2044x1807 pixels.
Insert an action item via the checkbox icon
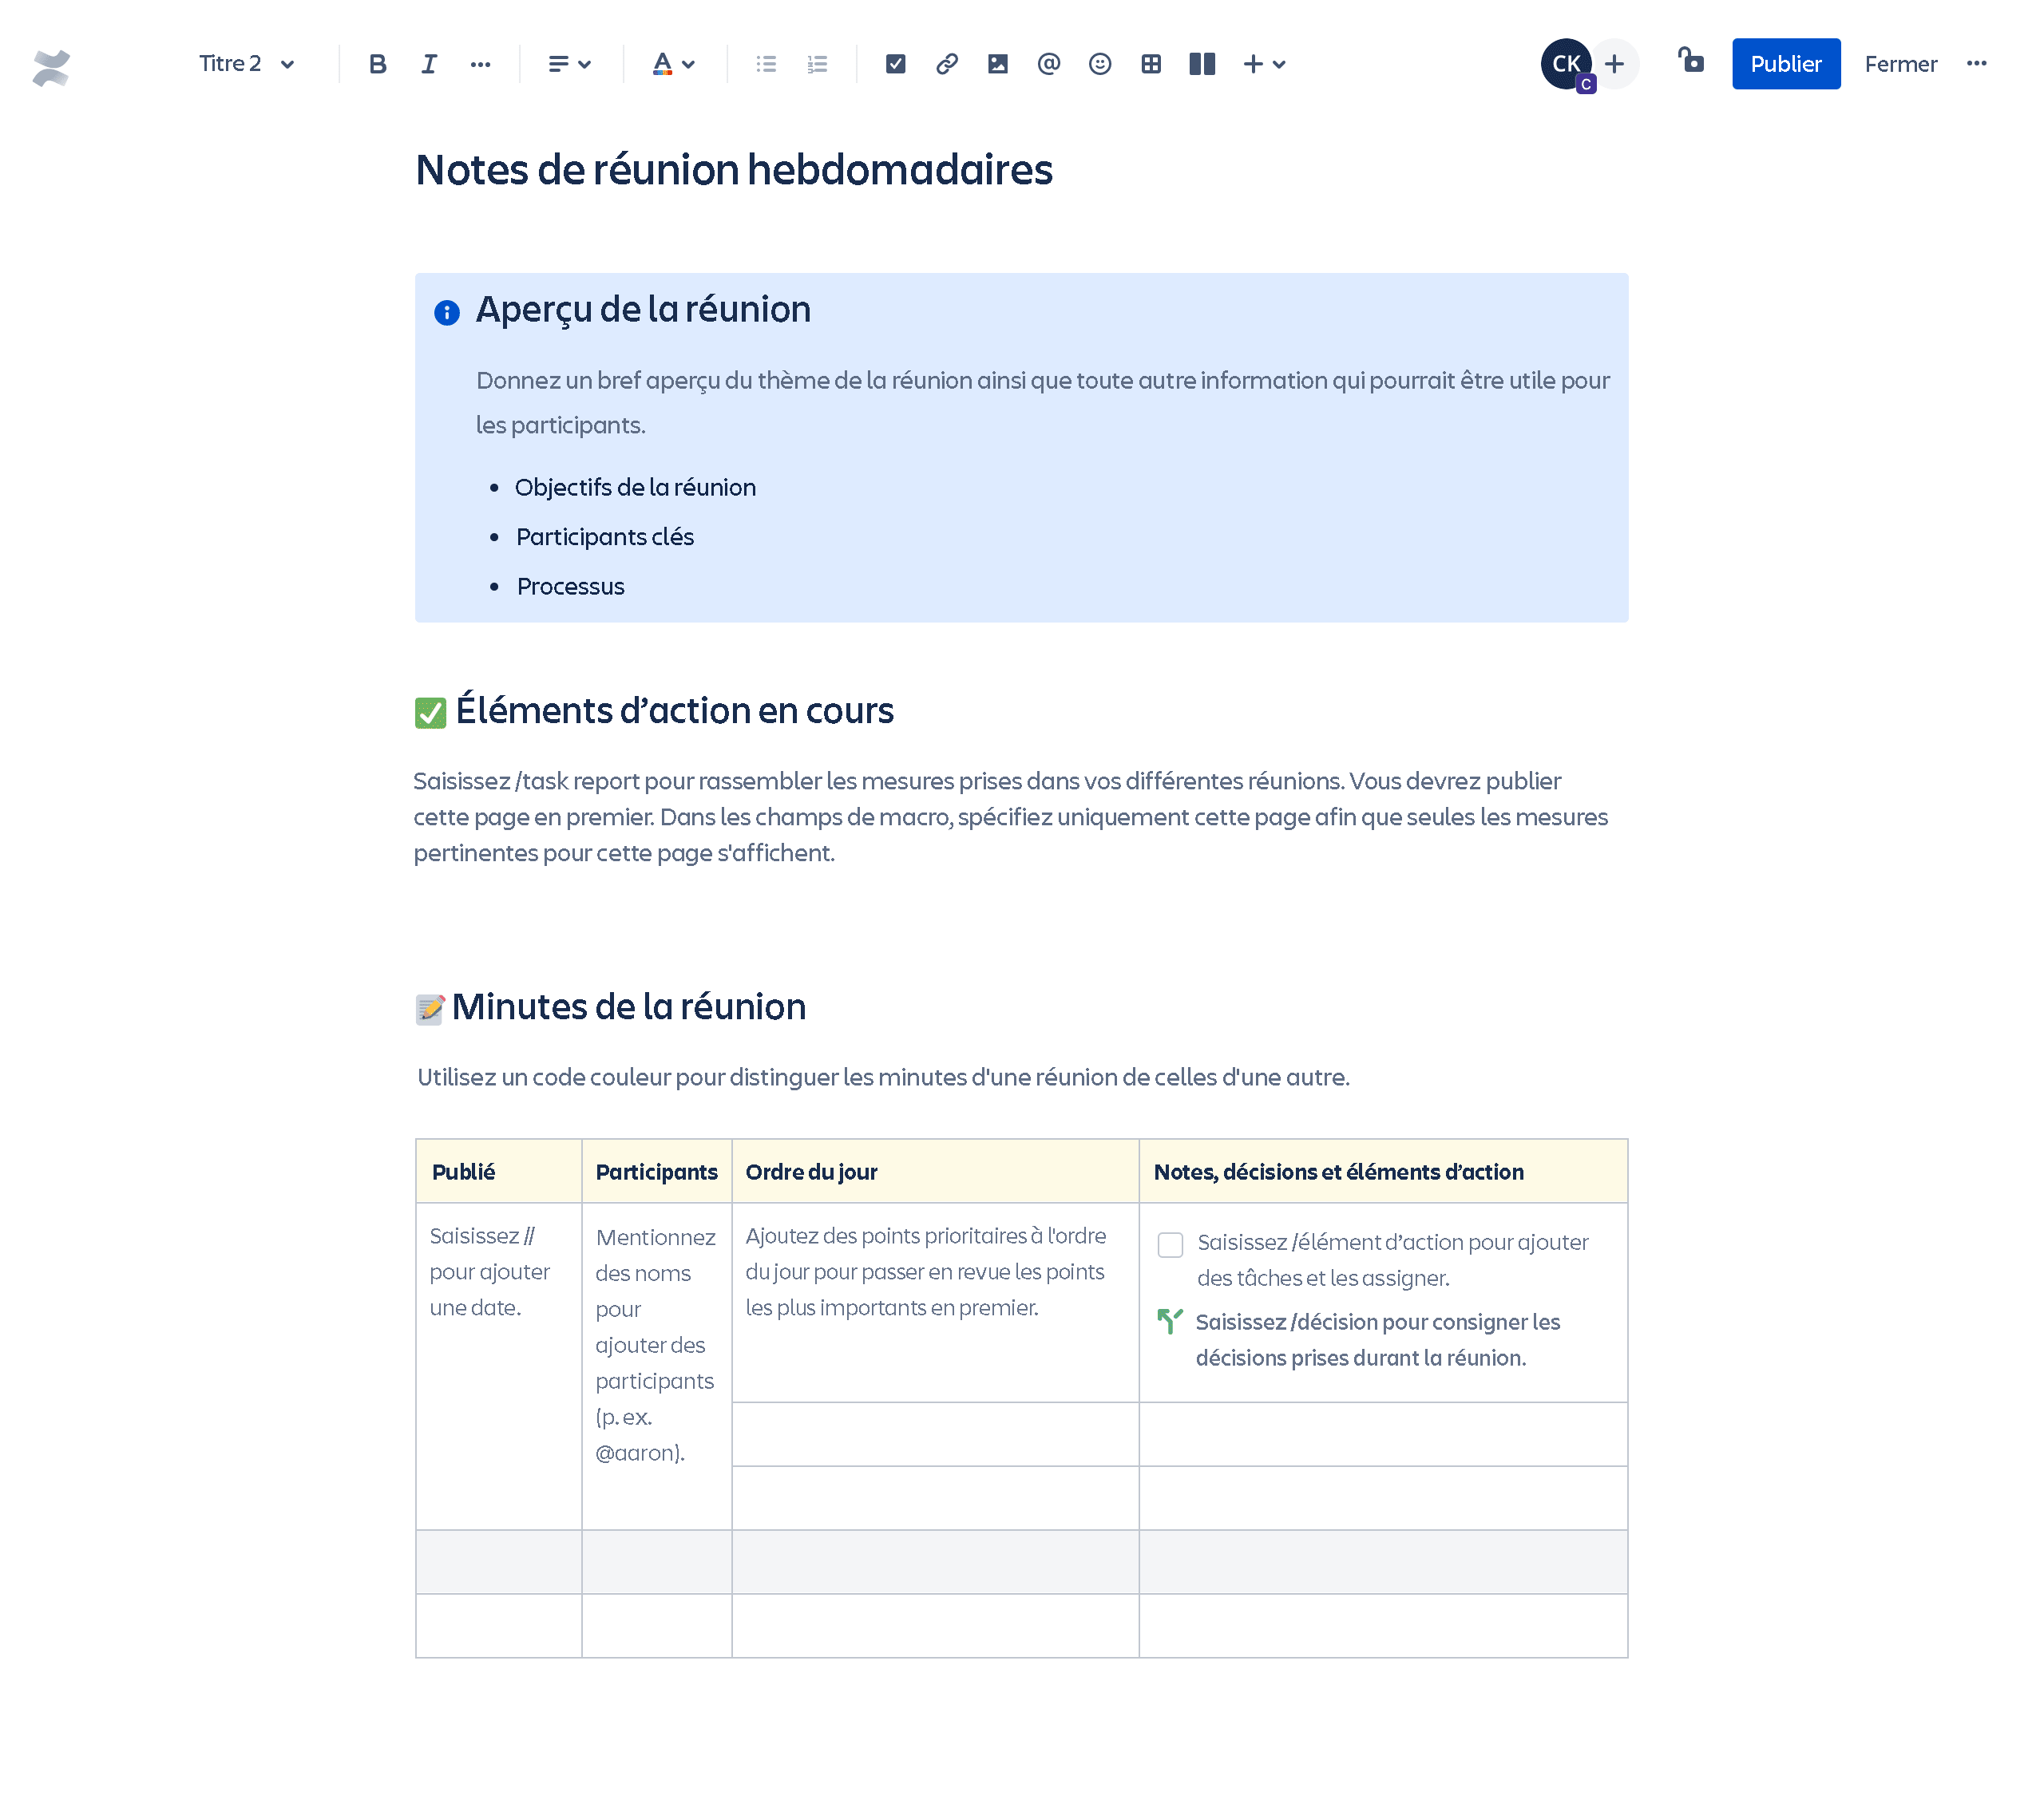coord(895,63)
